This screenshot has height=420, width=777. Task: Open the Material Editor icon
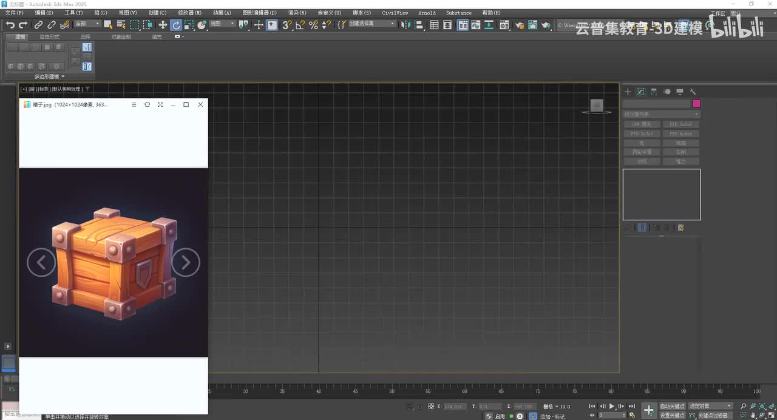(504, 25)
